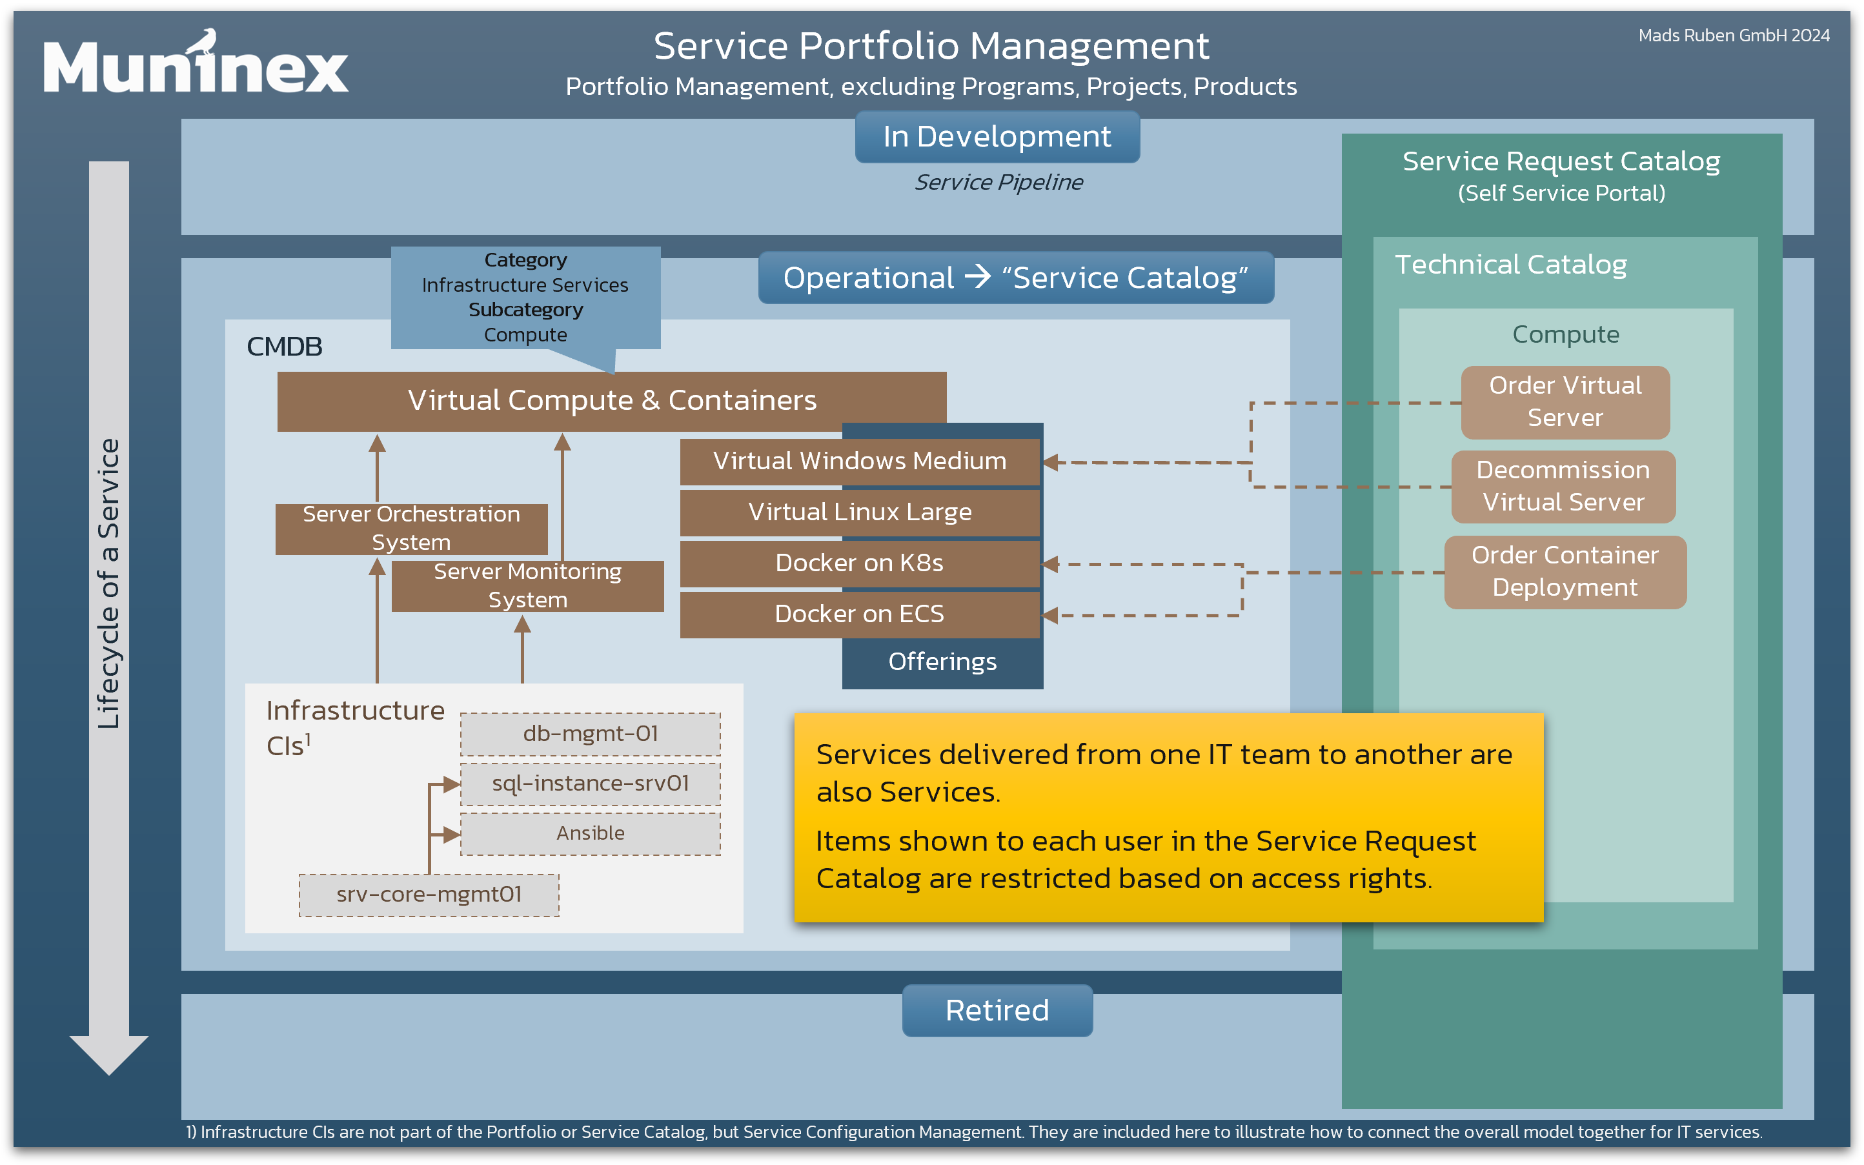Click the yellow note about IT team services

(1168, 818)
